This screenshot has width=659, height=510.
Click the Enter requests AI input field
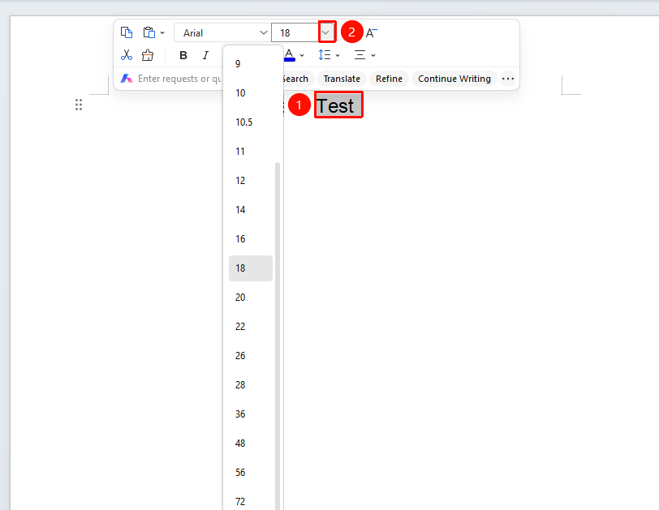click(179, 79)
